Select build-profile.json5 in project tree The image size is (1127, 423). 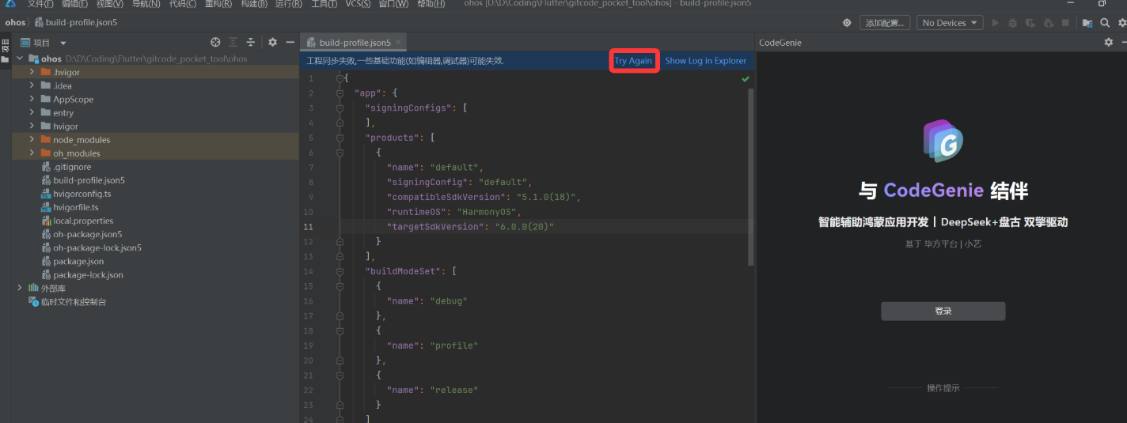[x=89, y=180]
